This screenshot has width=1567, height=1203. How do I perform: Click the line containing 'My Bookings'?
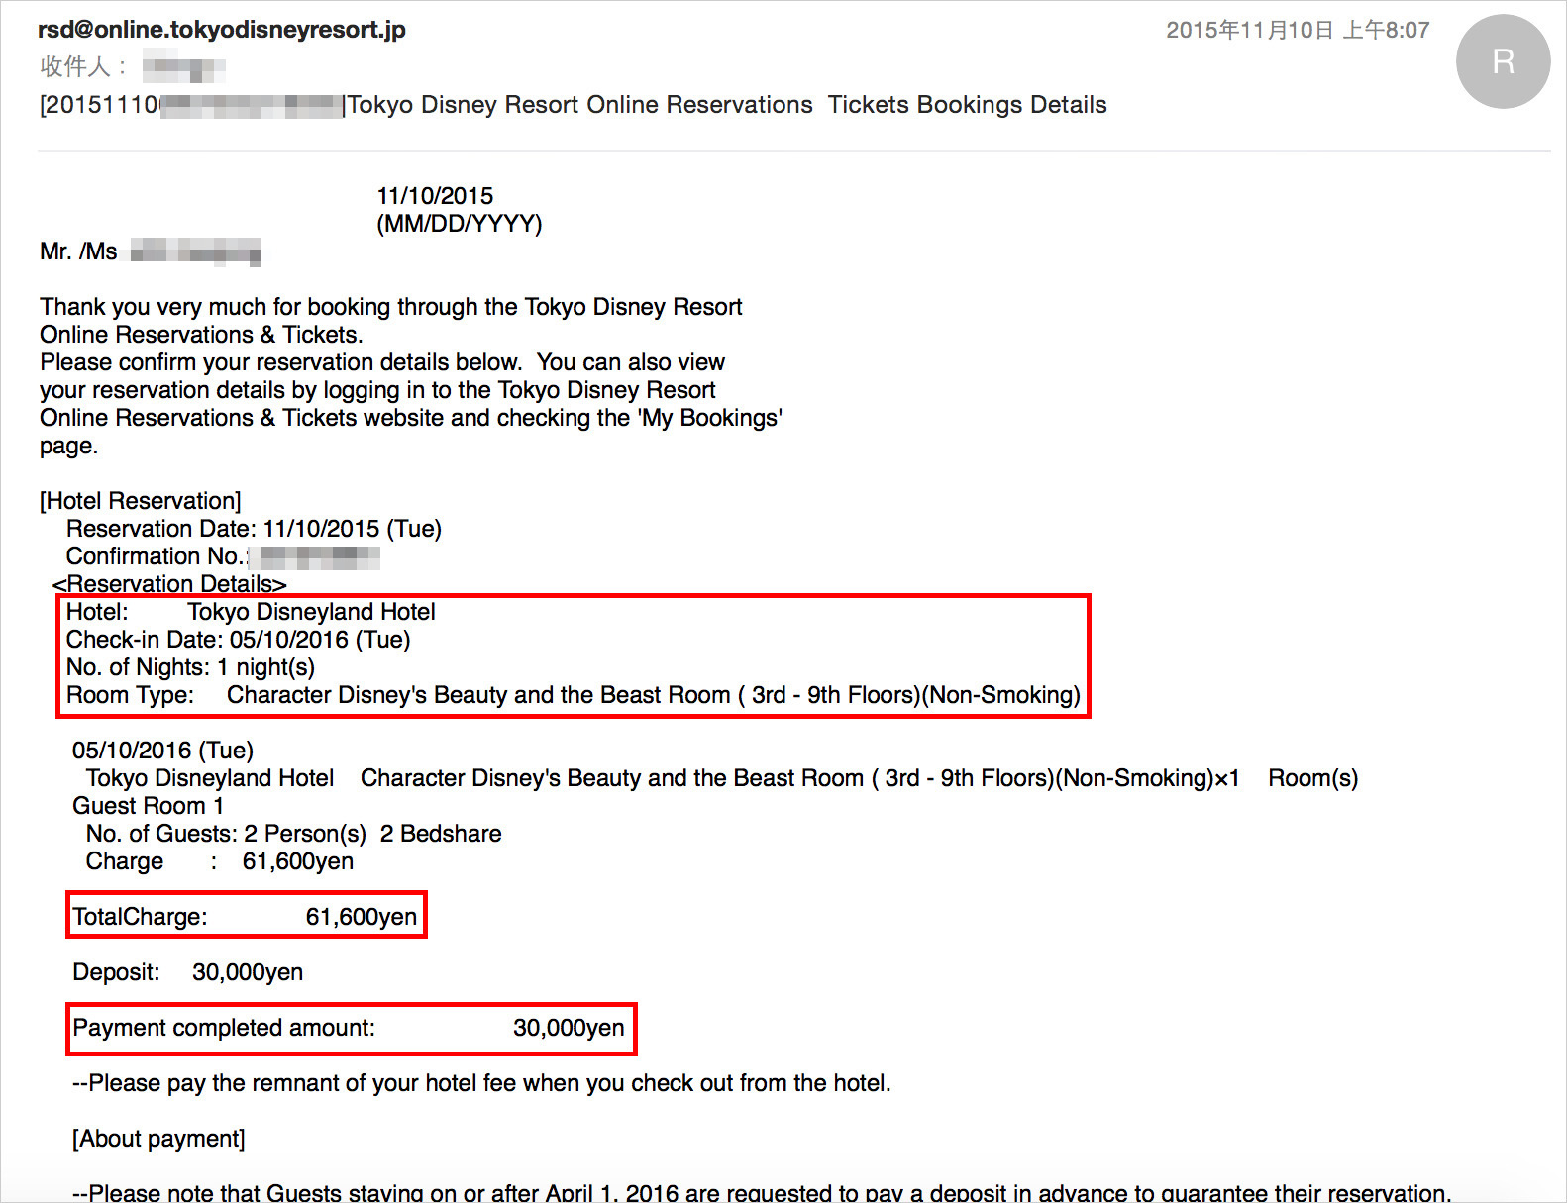pyautogui.click(x=411, y=418)
